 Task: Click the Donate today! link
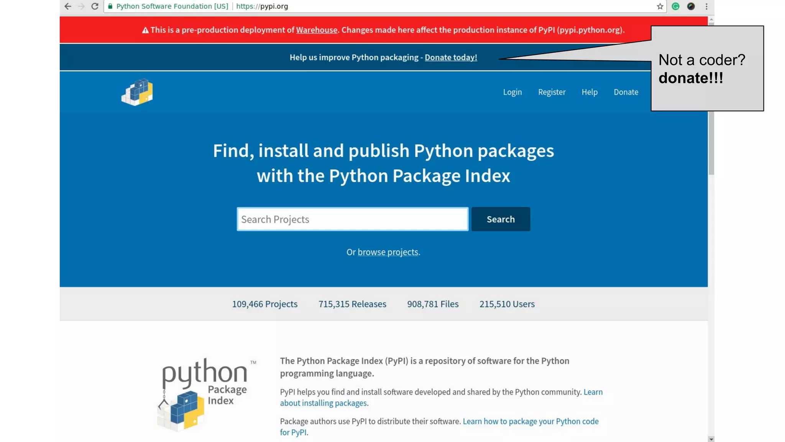(x=451, y=57)
